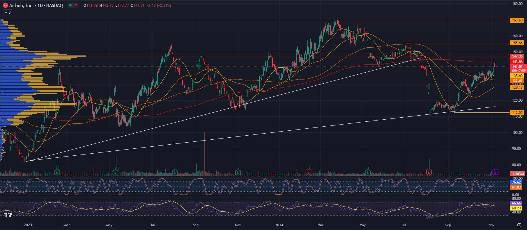Viewport: 527px width, 230px height.
Task: Click the purple RSI value 66.66
Action: [516, 203]
